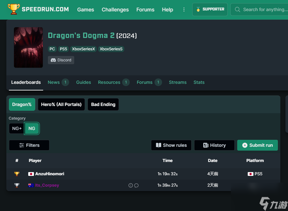This screenshot has width=288, height=211.
Task: Click the Discord logo icon
Action: point(53,60)
